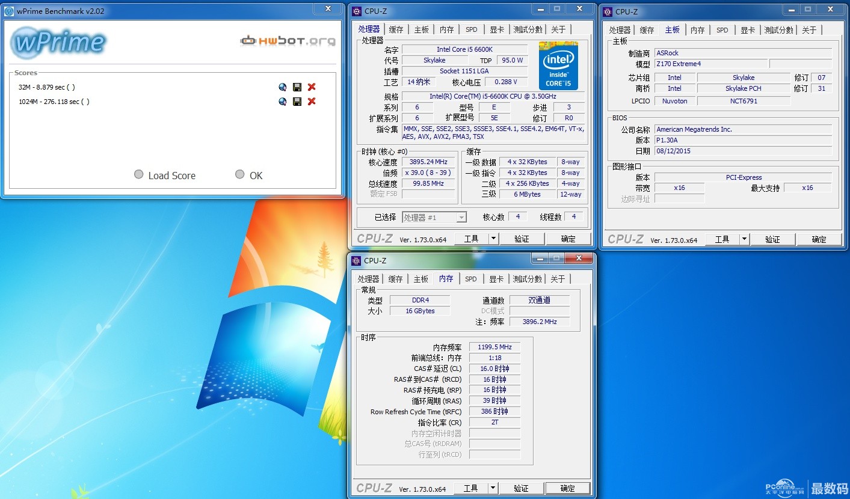Open the 处理器 #1 selection combo box

tap(434, 218)
